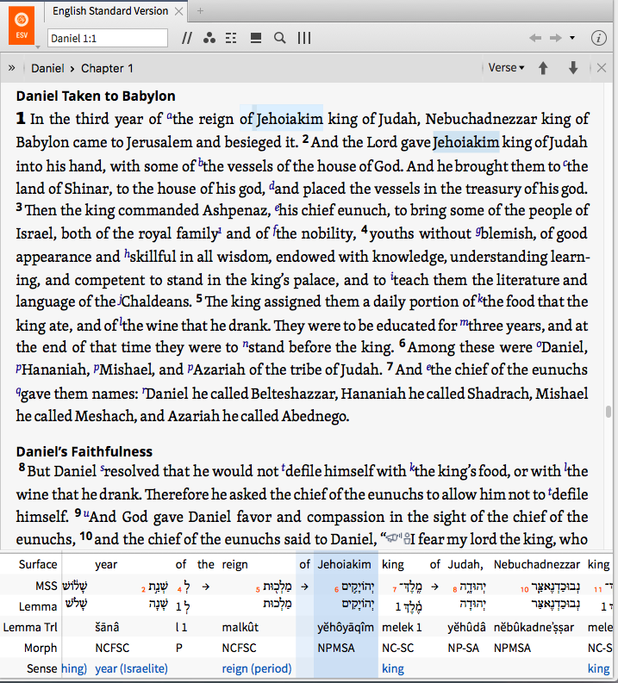Open the visual filters three-dots icon
Viewport: 618px width, 683px height.
click(209, 39)
